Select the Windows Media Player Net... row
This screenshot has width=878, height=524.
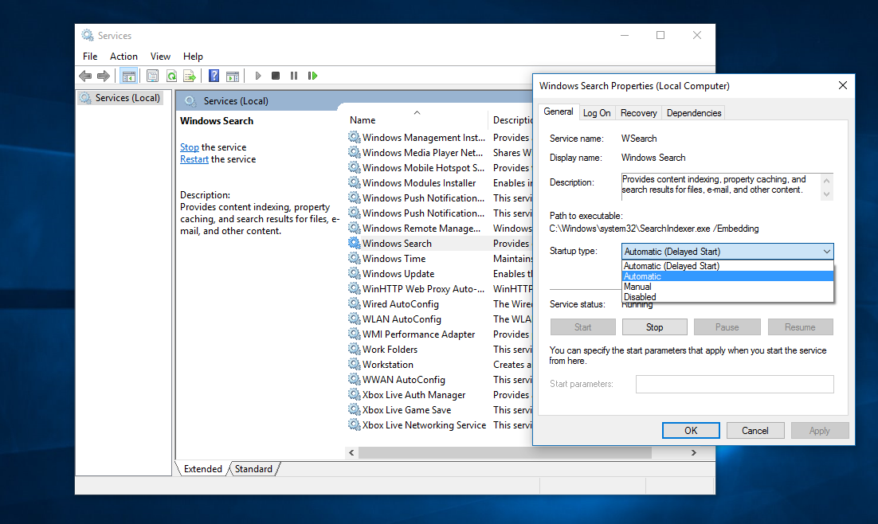(x=440, y=153)
